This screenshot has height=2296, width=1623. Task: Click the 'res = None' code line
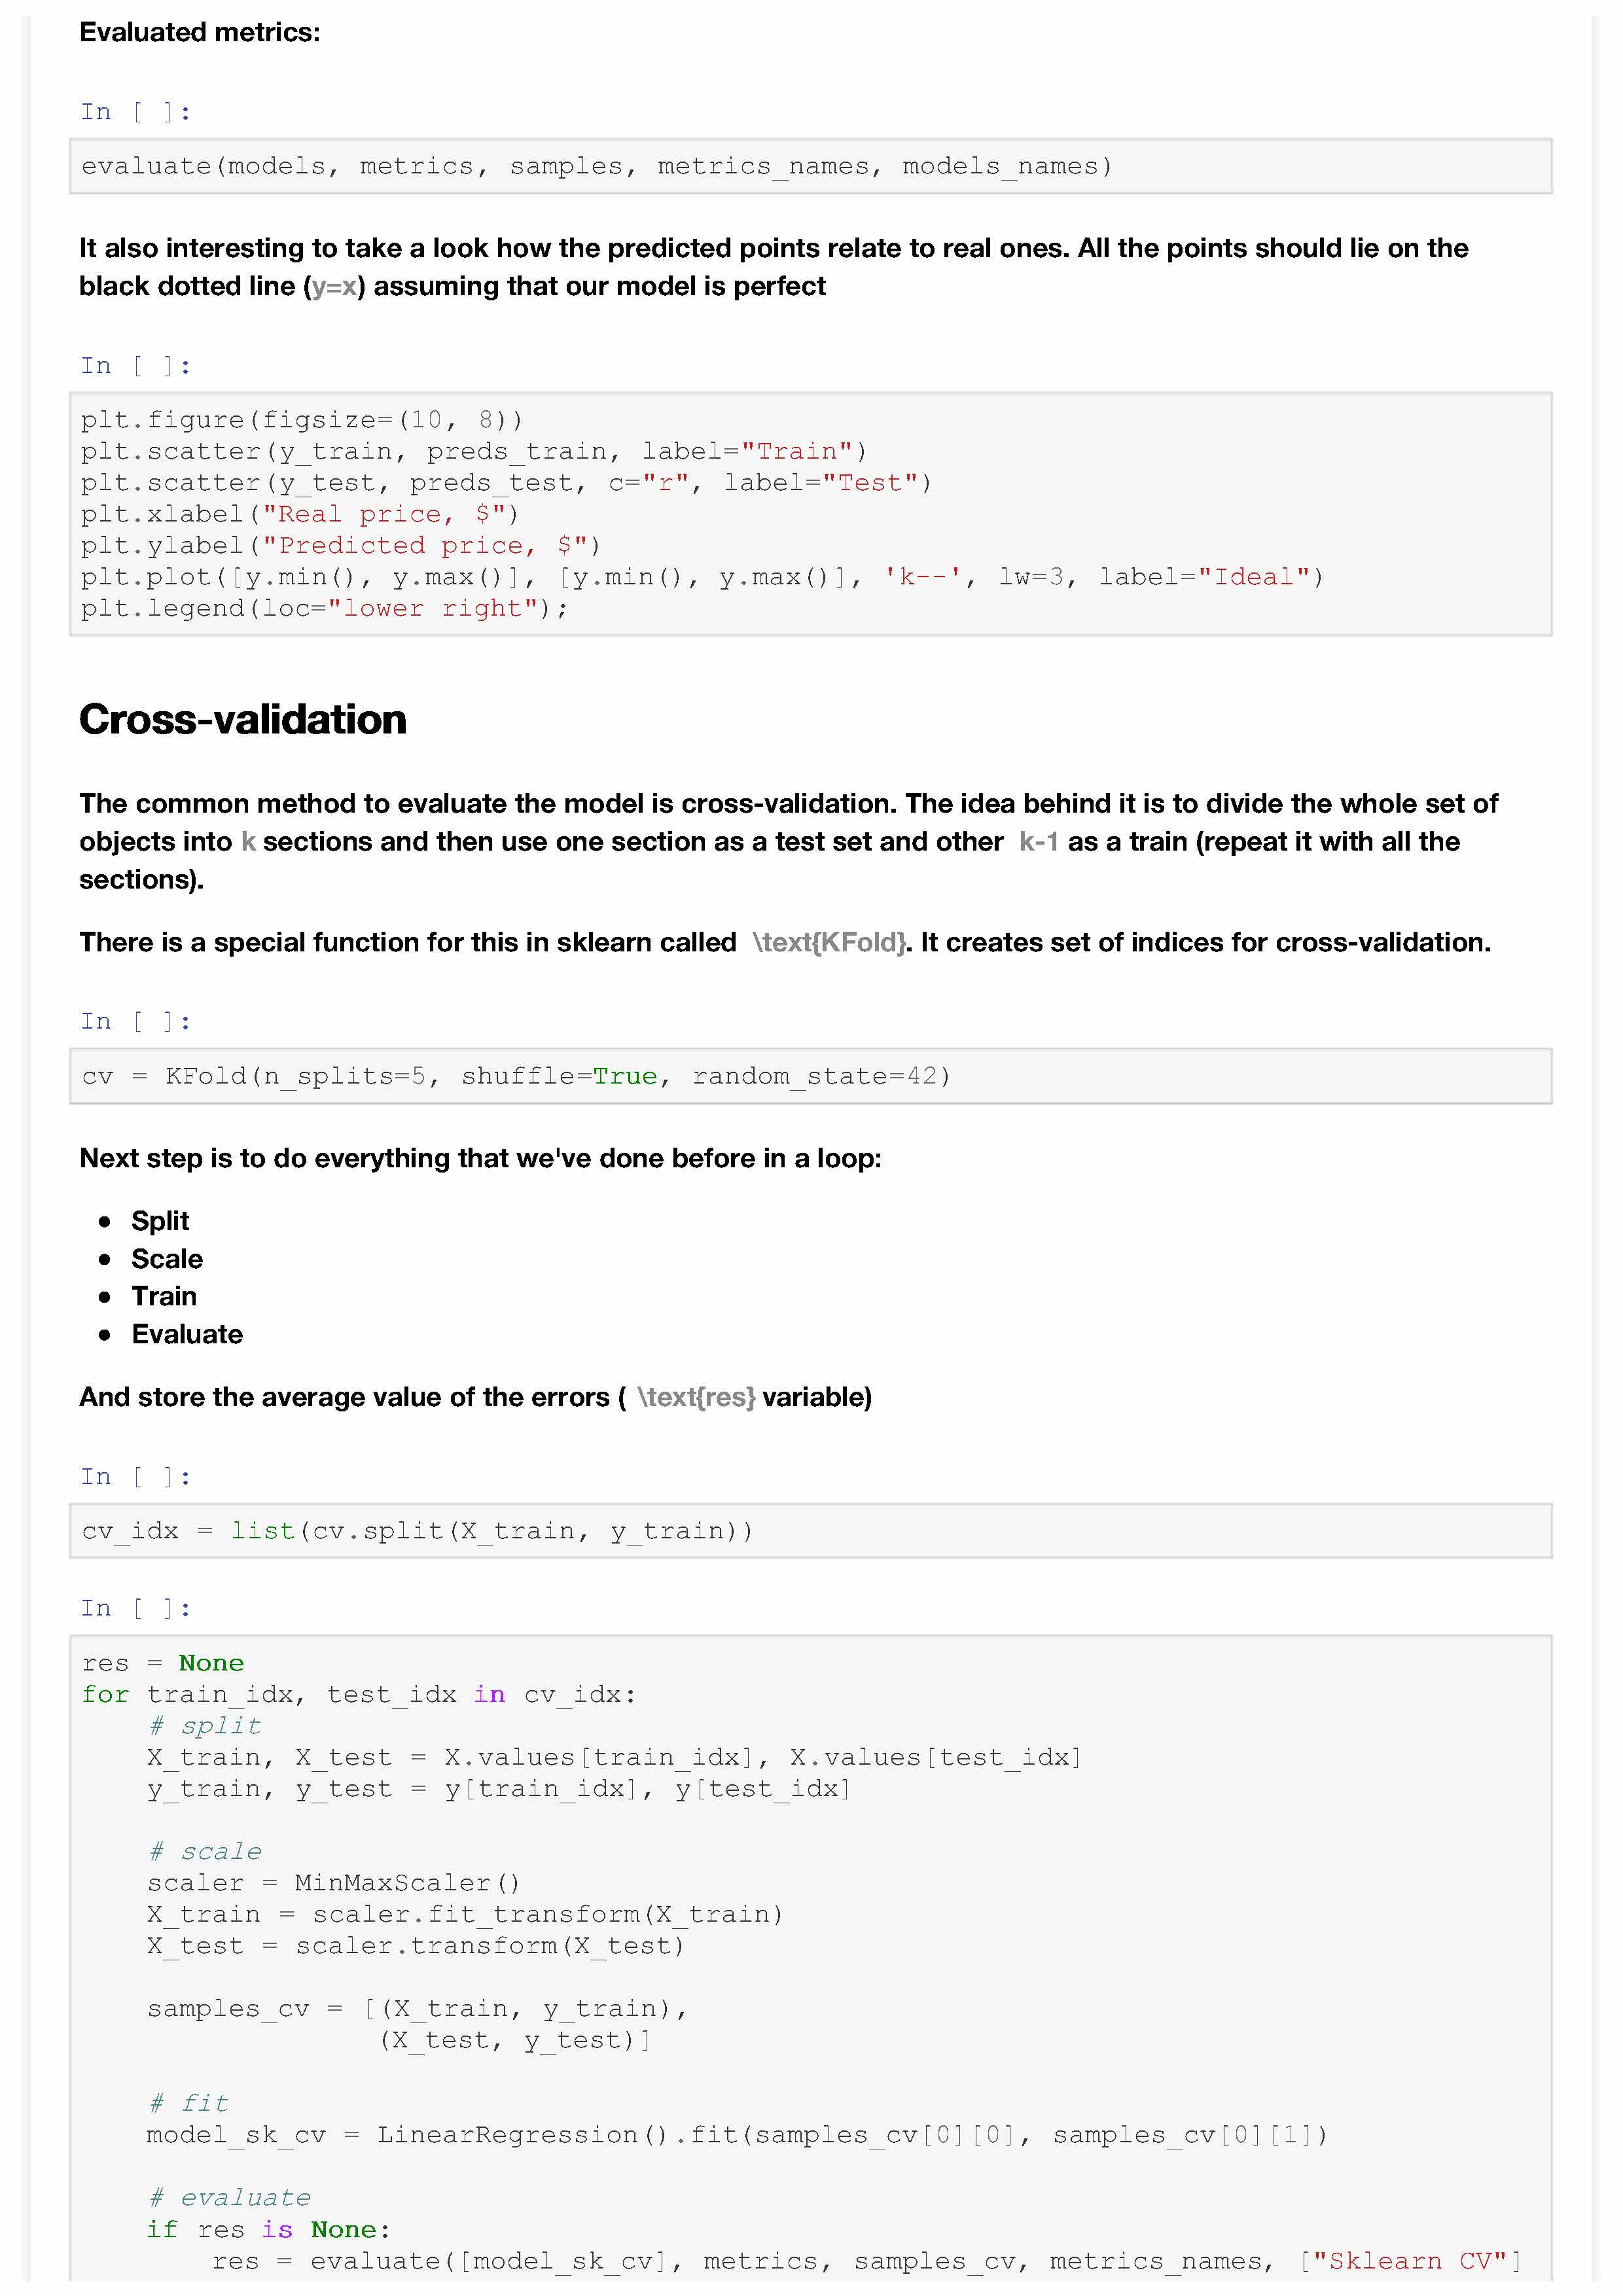(x=163, y=1663)
